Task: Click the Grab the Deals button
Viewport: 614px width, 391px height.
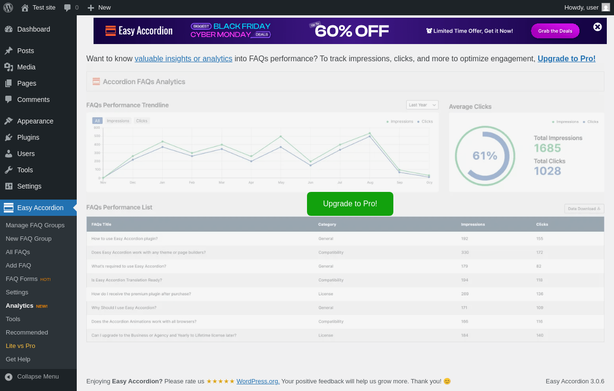Action: [555, 31]
